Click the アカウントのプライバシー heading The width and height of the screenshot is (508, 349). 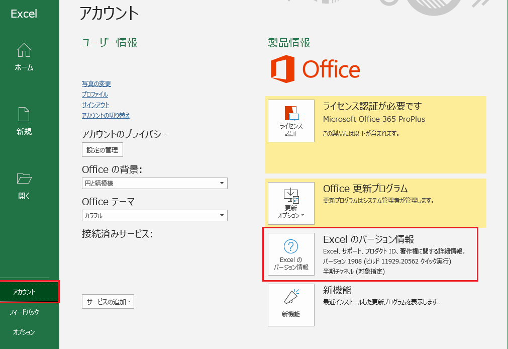[126, 134]
